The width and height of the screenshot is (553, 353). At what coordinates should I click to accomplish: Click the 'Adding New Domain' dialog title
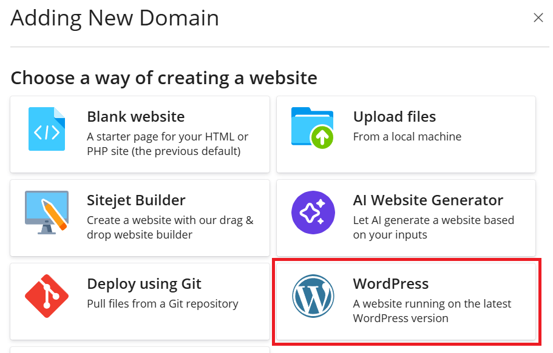[x=115, y=18]
